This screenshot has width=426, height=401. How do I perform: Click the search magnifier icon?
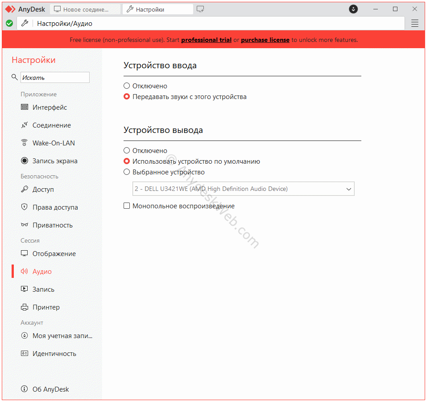15,77
